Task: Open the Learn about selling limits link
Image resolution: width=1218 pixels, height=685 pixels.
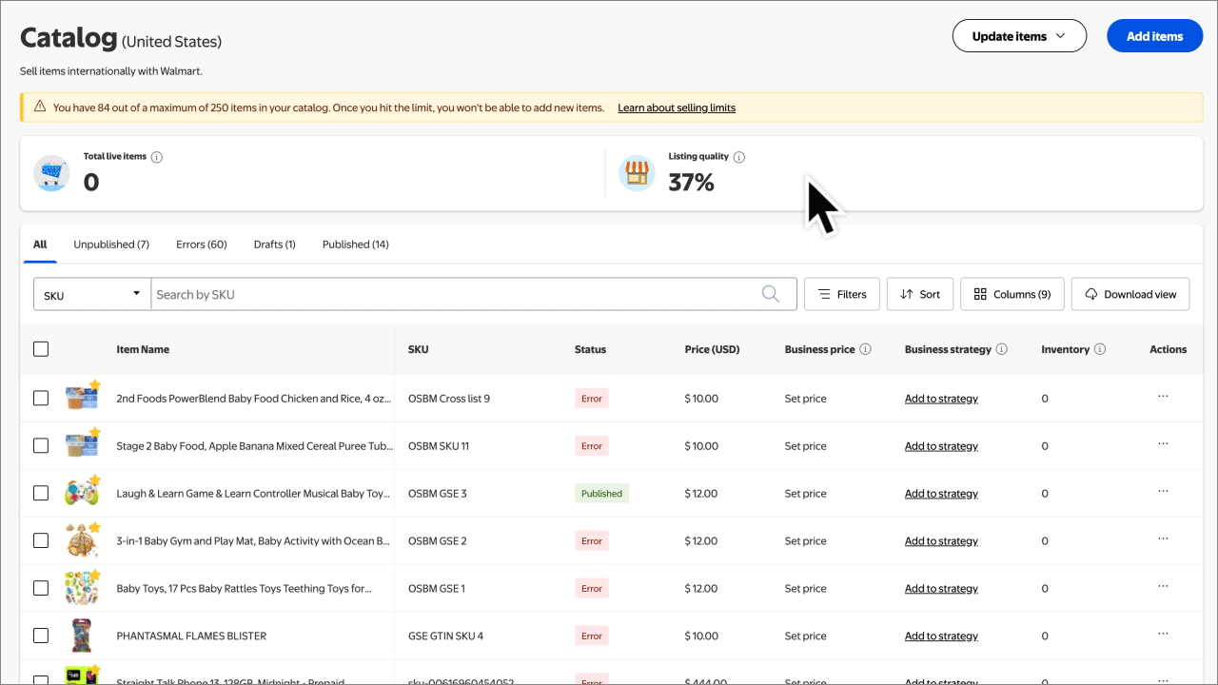Action: [x=677, y=108]
